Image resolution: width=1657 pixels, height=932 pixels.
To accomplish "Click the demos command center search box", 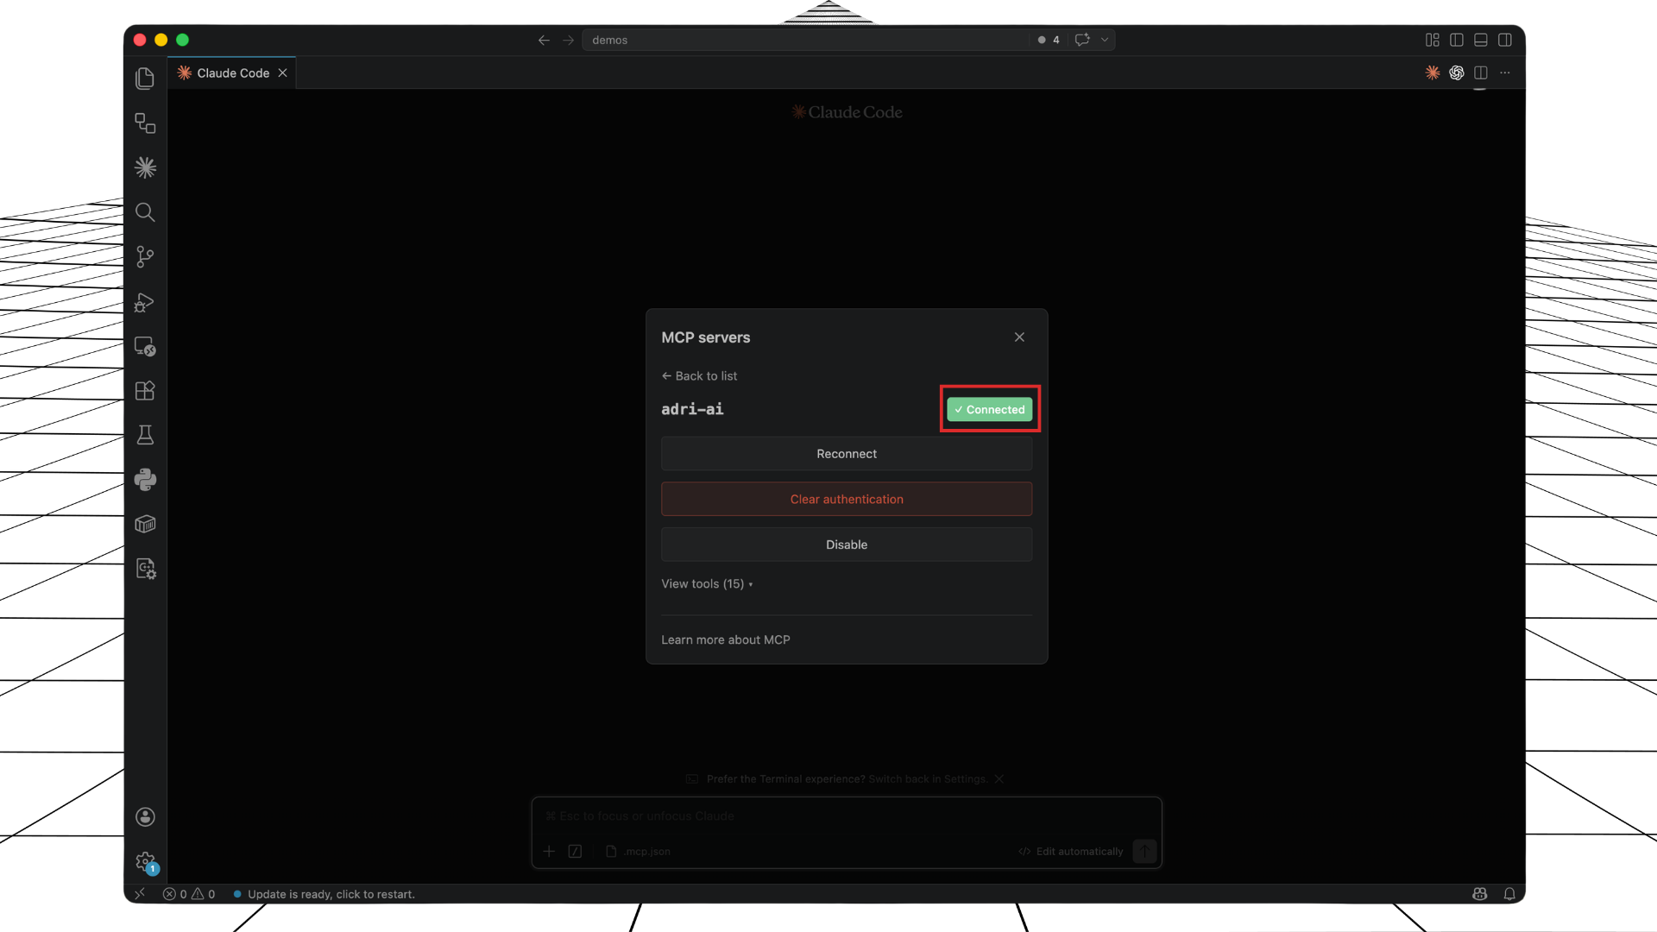I will pos(803,40).
